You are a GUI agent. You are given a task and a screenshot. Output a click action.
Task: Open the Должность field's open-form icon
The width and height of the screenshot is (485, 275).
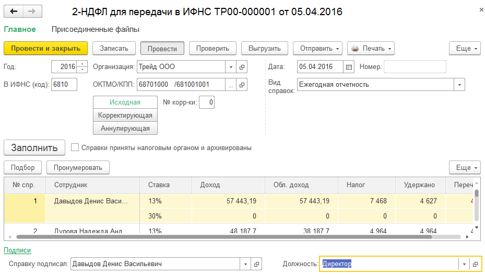point(476,264)
